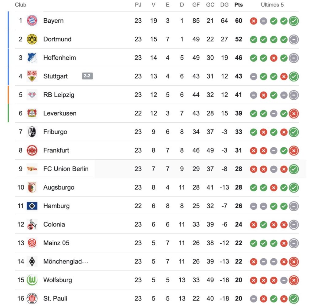Click Leverkusen's latest loss result indicator
The height and width of the screenshot is (306, 314).
294,113
